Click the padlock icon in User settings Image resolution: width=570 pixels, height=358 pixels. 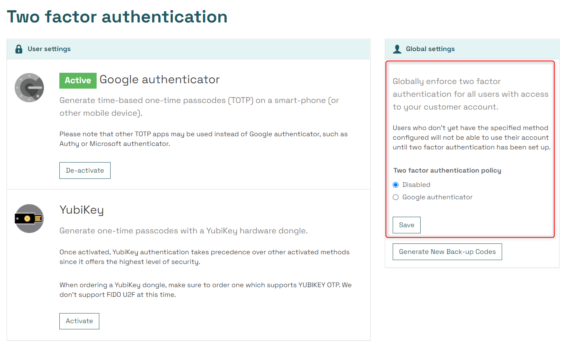[x=19, y=49]
